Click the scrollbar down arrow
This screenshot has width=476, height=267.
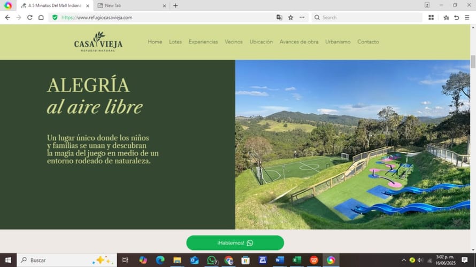(x=473, y=250)
